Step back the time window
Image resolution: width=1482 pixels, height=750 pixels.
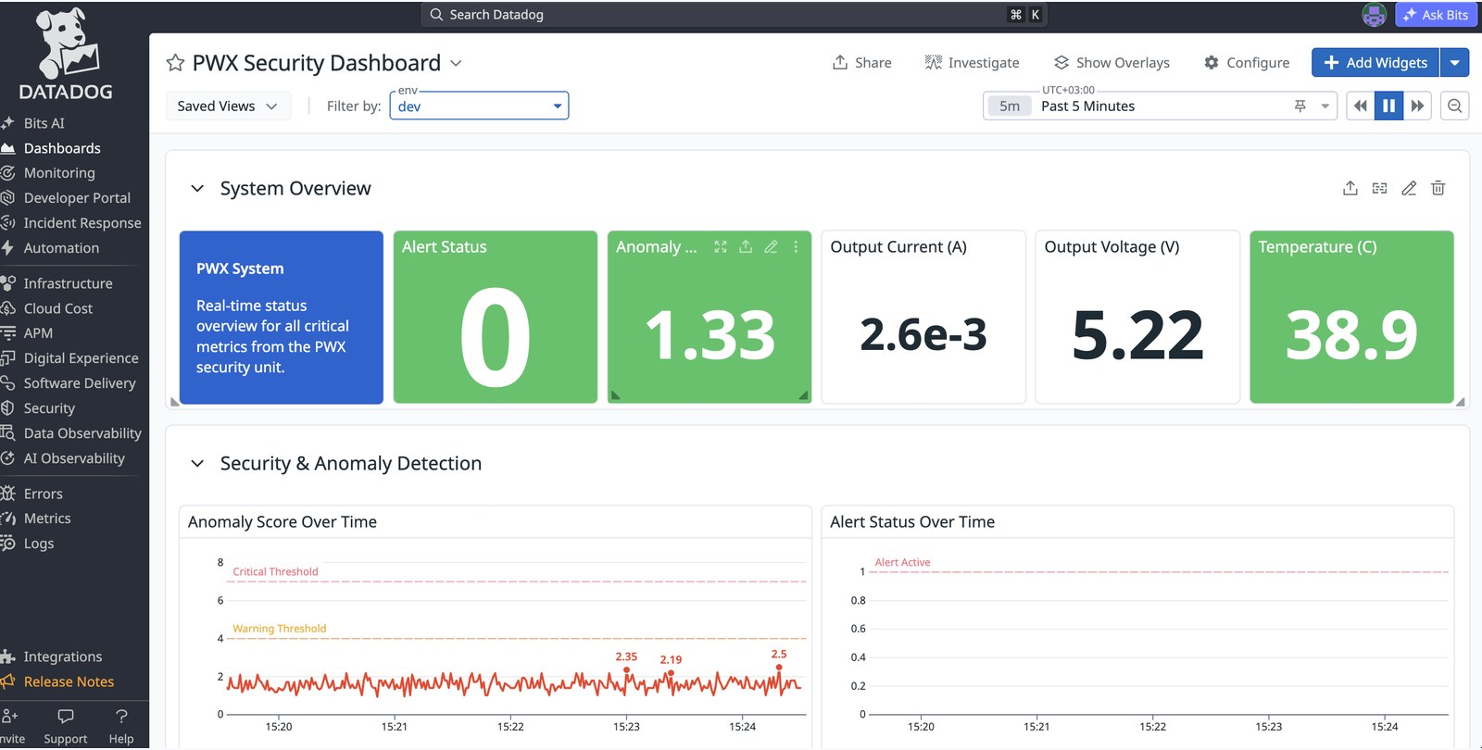coord(1361,106)
